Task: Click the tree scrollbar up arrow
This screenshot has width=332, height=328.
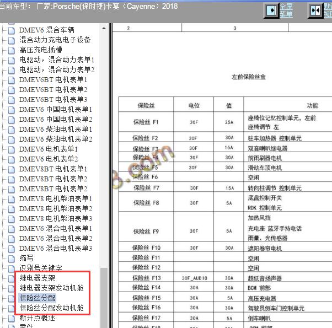Action: click(104, 28)
